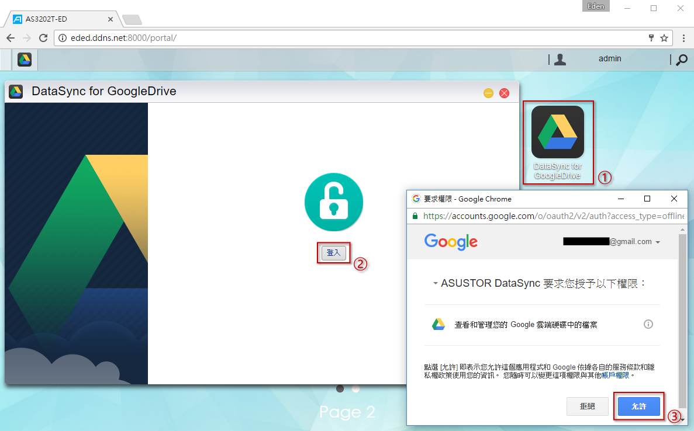Collapse the ASUSTOR DataSync permission list arrow
The image size is (694, 431).
[x=435, y=283]
